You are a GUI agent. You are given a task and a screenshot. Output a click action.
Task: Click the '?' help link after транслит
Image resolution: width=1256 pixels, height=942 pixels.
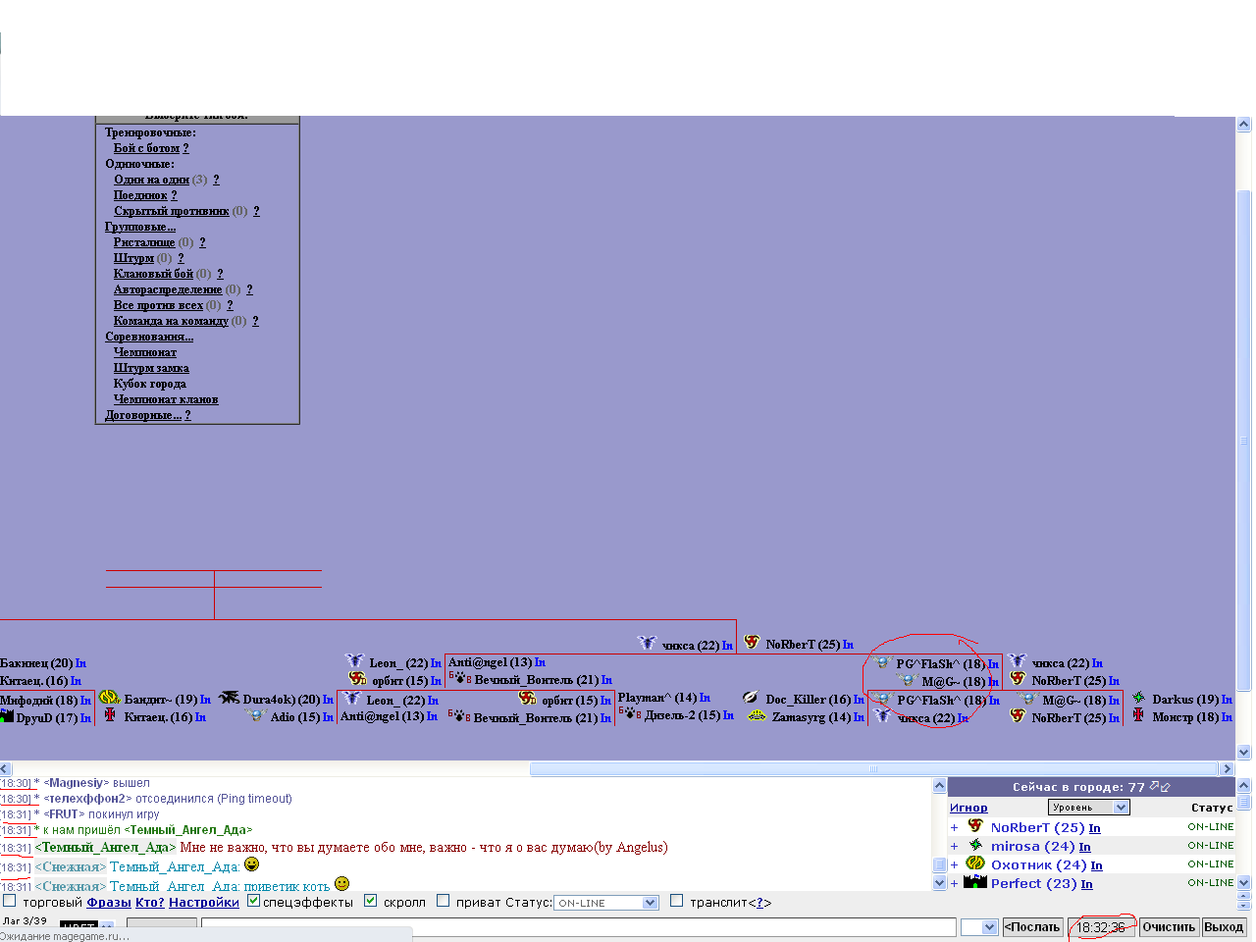pyautogui.click(x=760, y=902)
